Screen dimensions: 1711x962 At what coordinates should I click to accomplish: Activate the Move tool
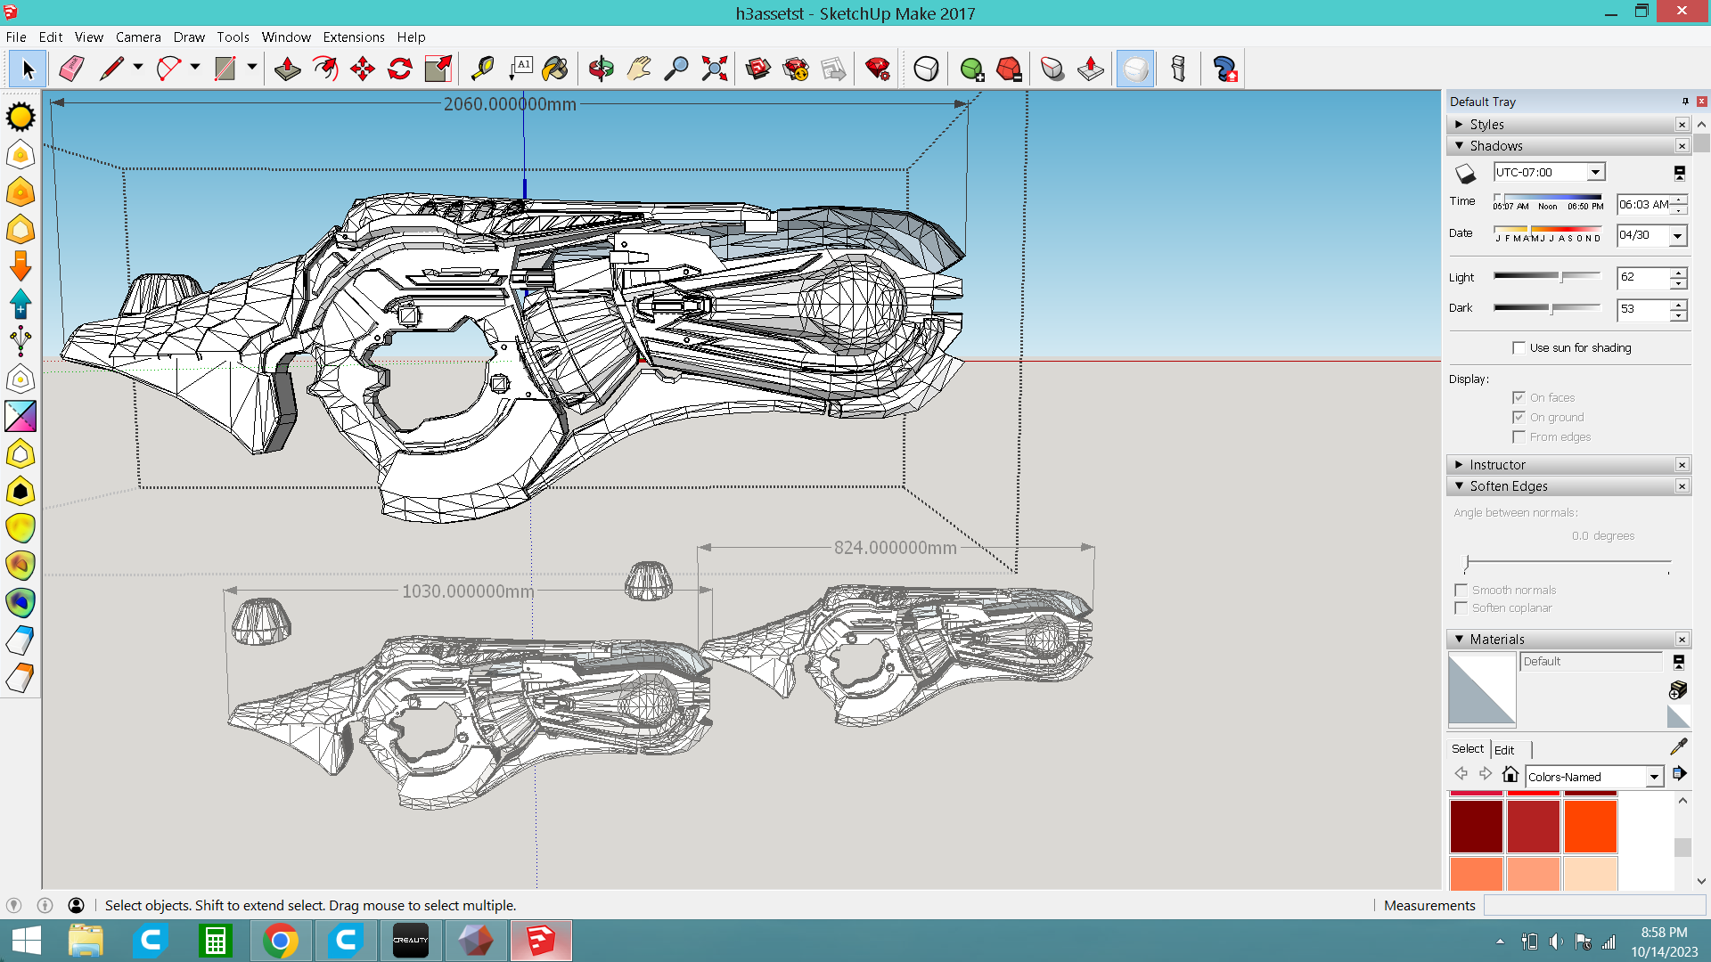pyautogui.click(x=363, y=69)
